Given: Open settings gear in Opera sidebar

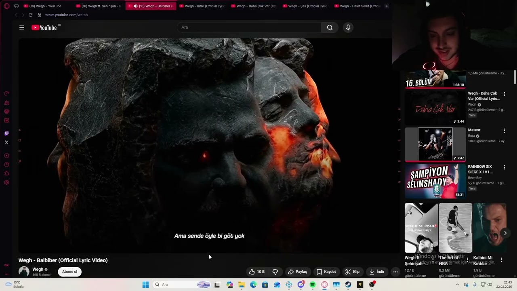Looking at the screenshot, I should (6, 182).
